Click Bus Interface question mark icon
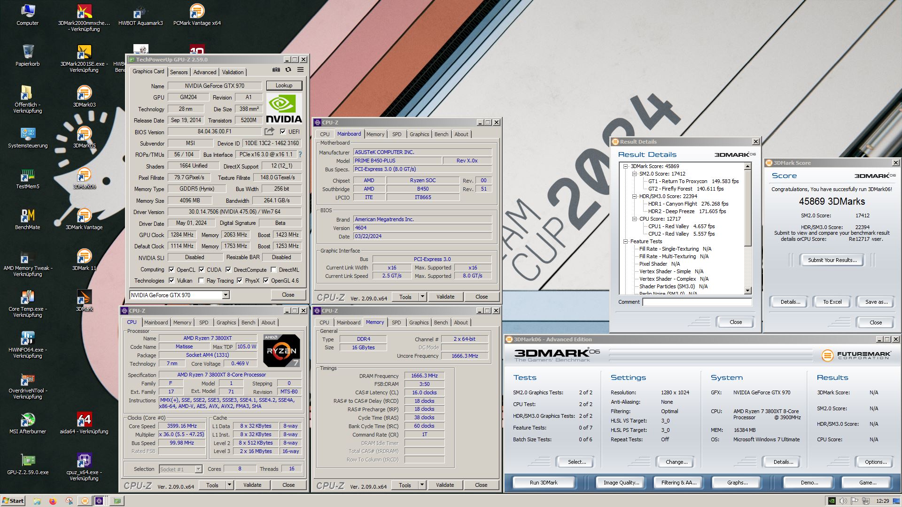Image resolution: width=902 pixels, height=507 pixels. pos(300,154)
